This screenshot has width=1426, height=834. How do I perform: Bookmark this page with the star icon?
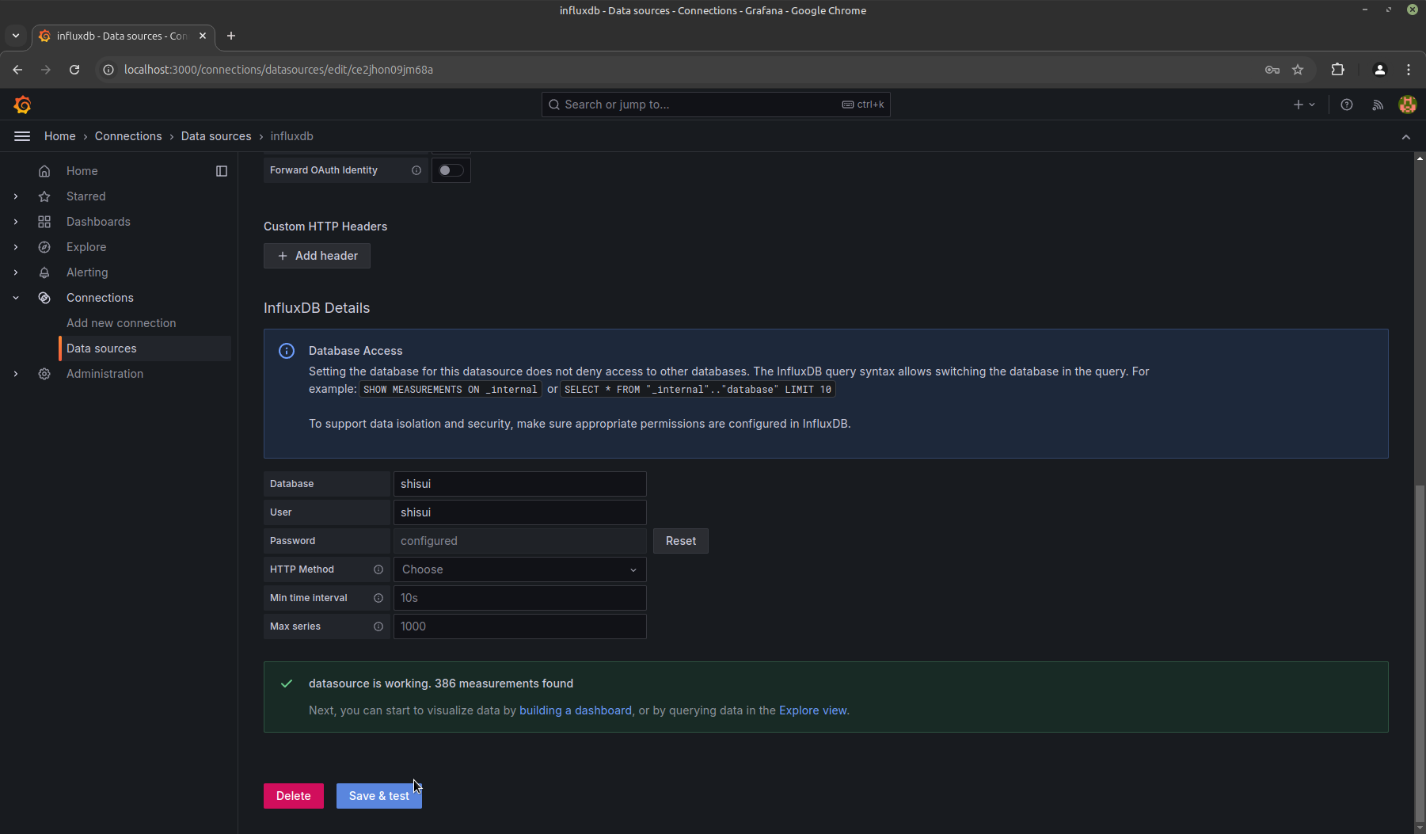click(x=1298, y=70)
